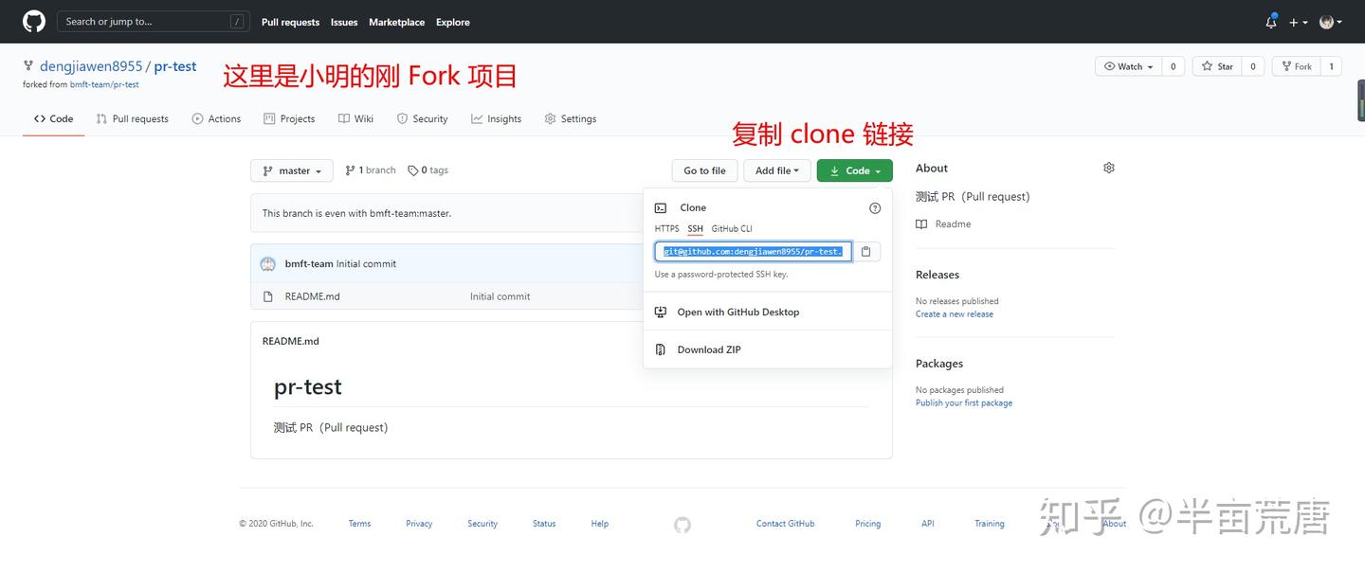Image resolution: width=1365 pixels, height=572 pixels.
Task: Click the clone URL text field
Action: click(754, 251)
